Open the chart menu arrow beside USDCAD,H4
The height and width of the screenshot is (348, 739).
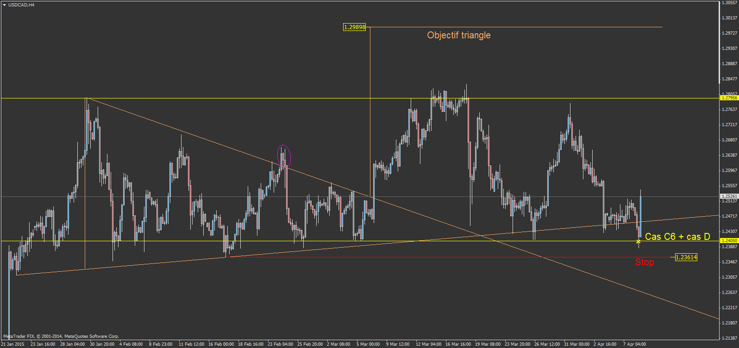[4, 5]
